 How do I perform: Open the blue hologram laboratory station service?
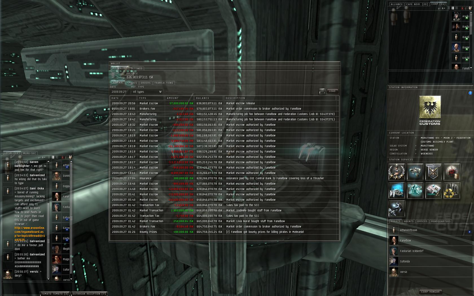(x=397, y=190)
